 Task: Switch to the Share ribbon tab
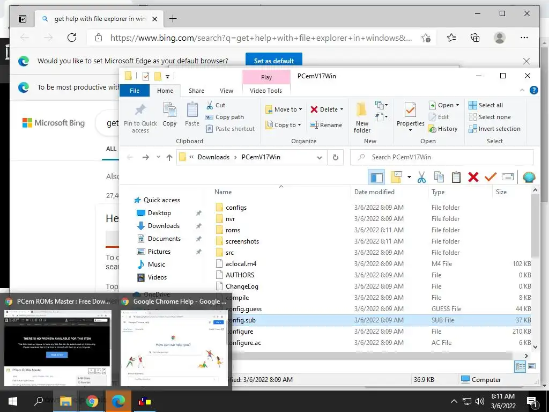click(196, 91)
